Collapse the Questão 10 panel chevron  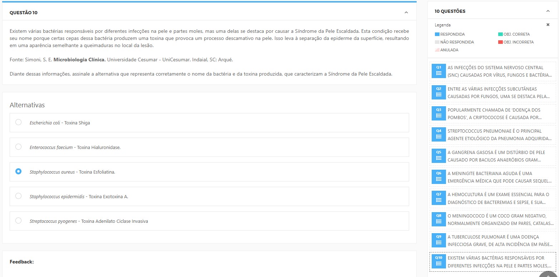pyautogui.click(x=406, y=12)
